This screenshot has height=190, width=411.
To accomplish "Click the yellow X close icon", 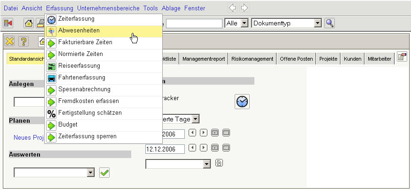I will tap(9, 41).
